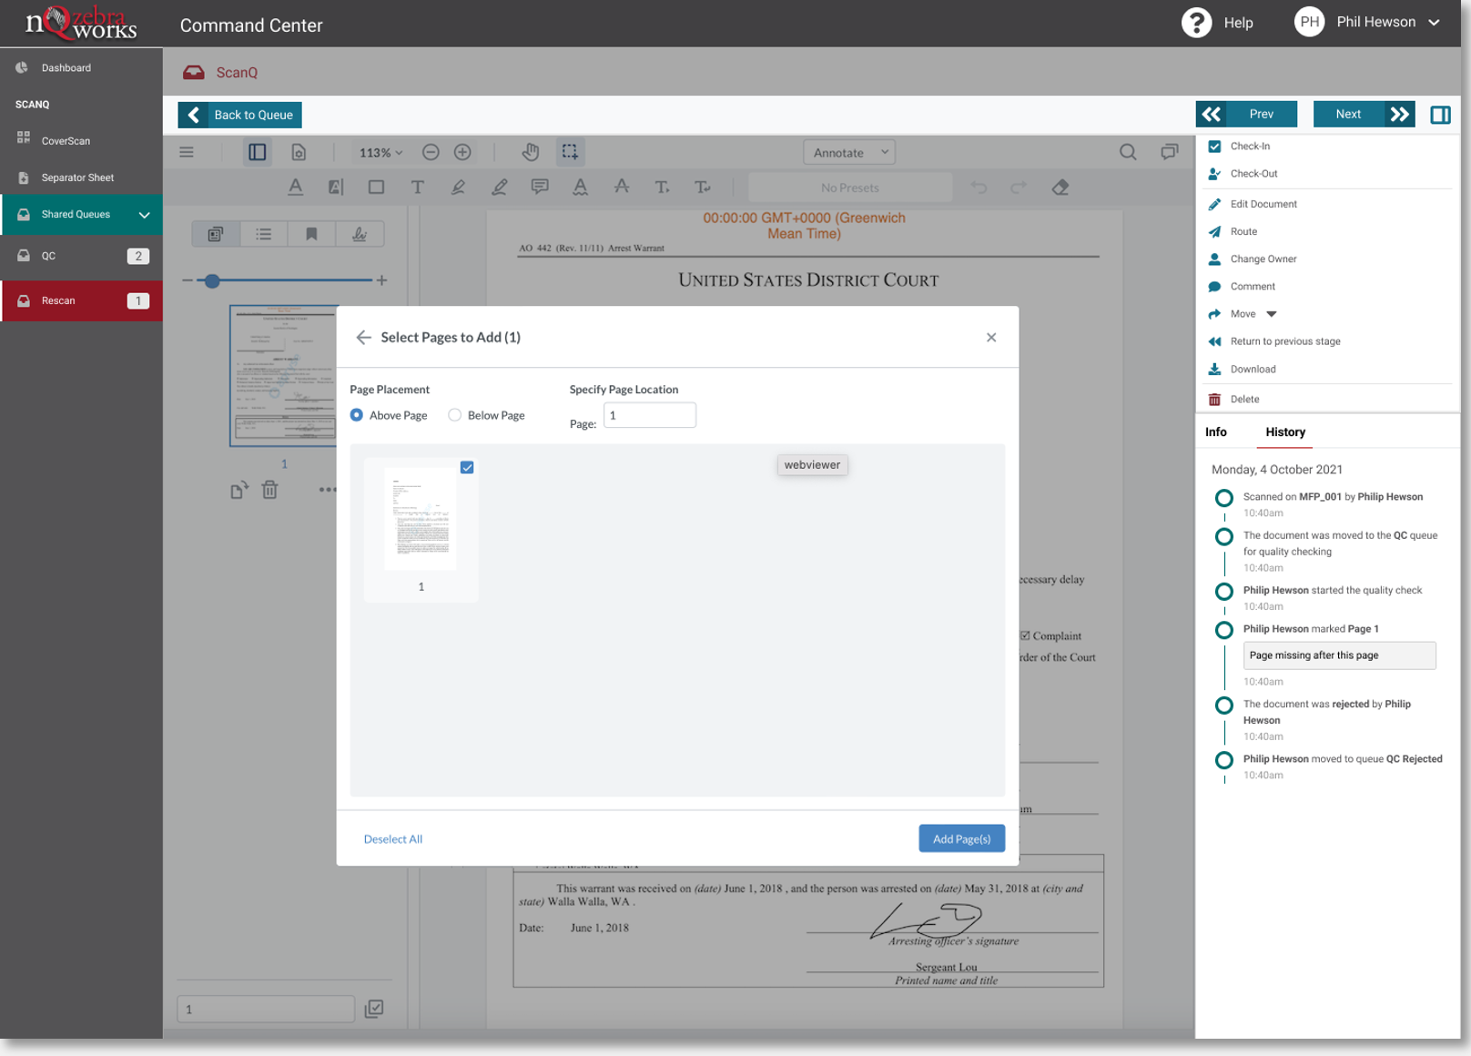Click the Deselect All link
The height and width of the screenshot is (1056, 1471).
click(x=393, y=839)
